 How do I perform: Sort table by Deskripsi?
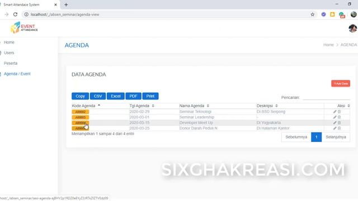[x=267, y=106]
